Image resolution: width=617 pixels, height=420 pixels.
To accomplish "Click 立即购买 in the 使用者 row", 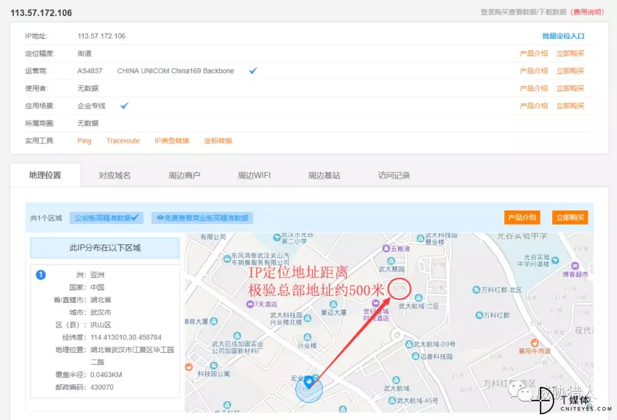I will coord(570,88).
